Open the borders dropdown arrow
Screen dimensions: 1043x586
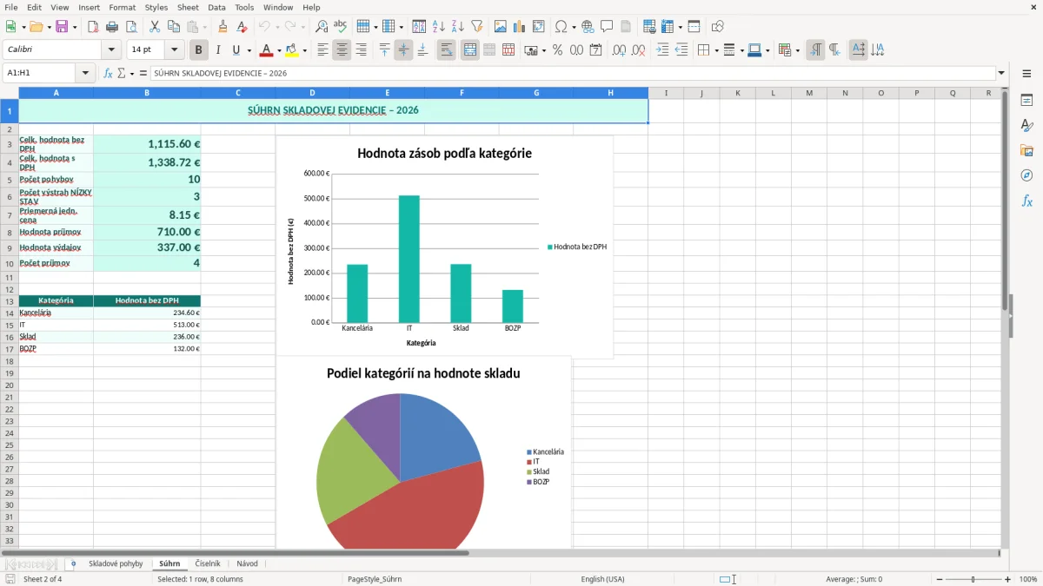click(x=716, y=50)
